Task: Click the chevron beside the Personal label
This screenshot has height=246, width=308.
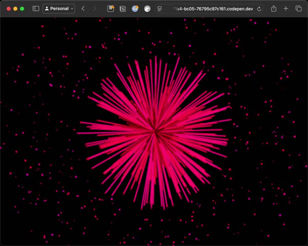Action: [72, 9]
